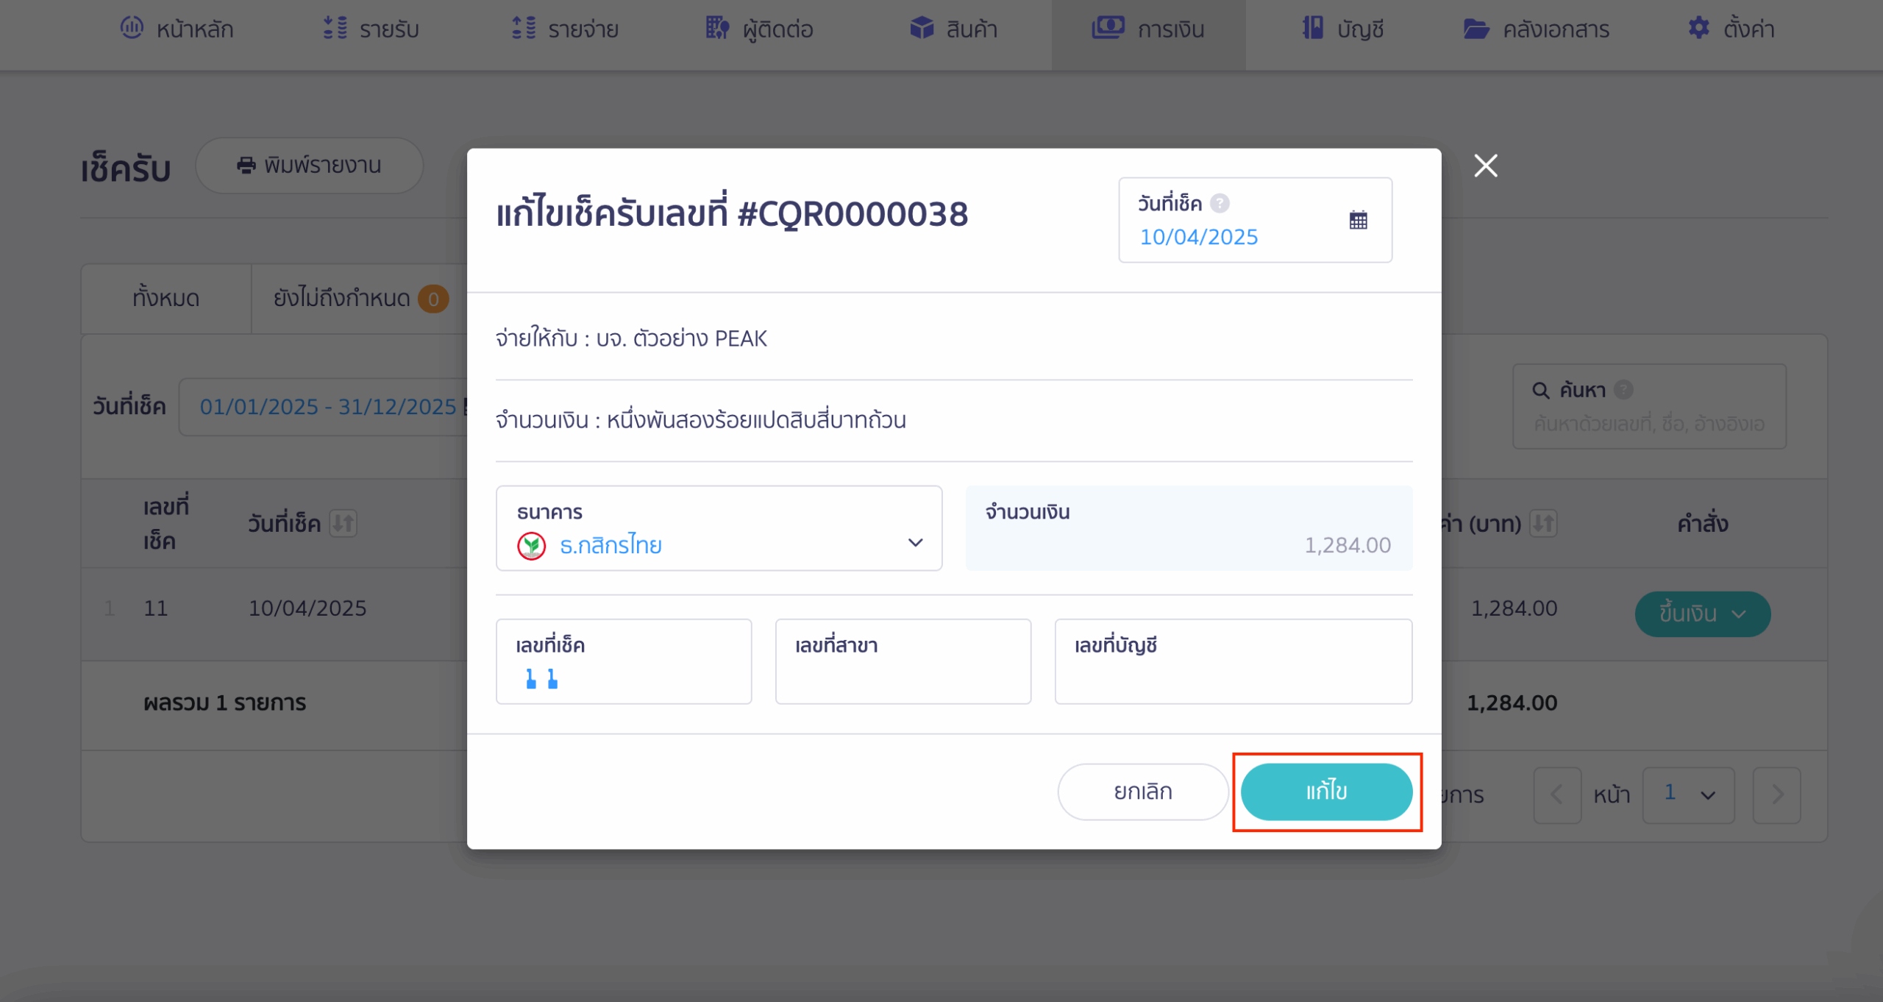The width and height of the screenshot is (1883, 1002).
Task: Click the settings gear icon ตั้งค่า
Action: pos(1698,29)
